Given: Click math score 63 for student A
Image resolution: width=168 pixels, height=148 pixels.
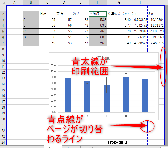Looking at the screenshot, I should (80, 20).
